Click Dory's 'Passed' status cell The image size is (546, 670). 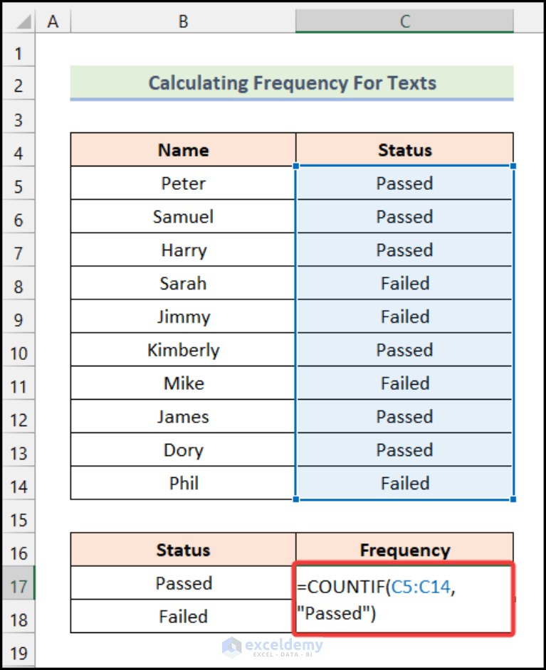tap(404, 450)
